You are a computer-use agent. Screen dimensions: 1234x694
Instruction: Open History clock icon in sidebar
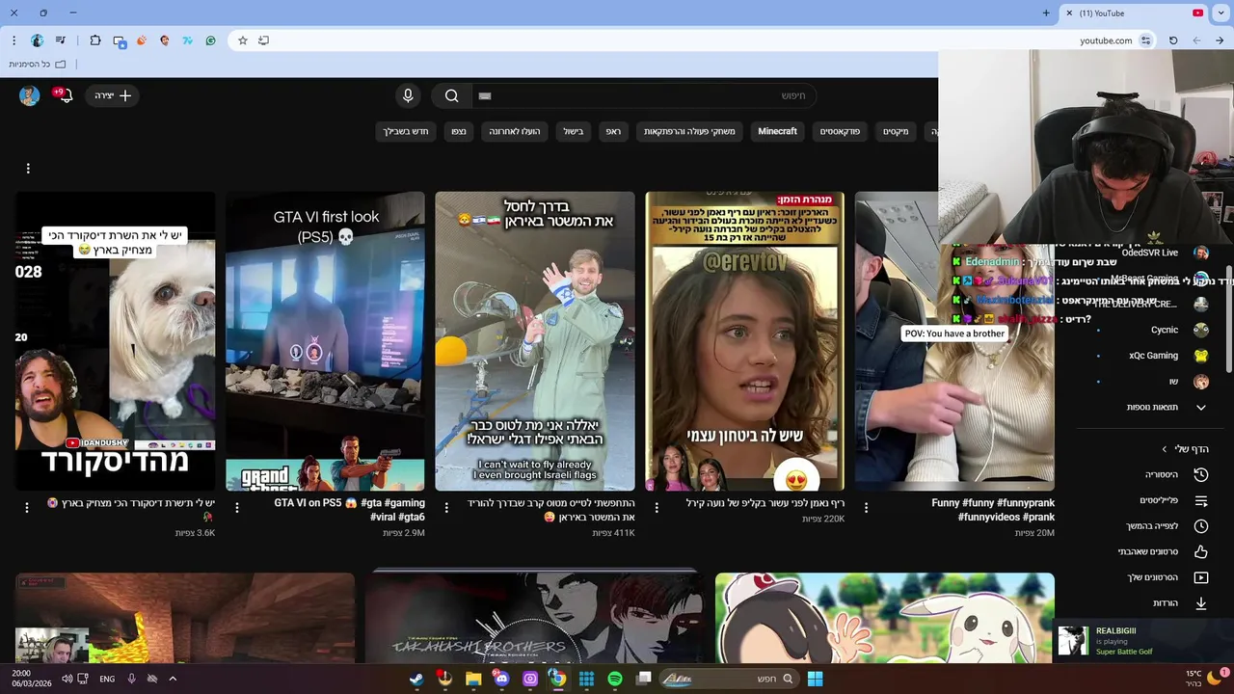(x=1201, y=475)
